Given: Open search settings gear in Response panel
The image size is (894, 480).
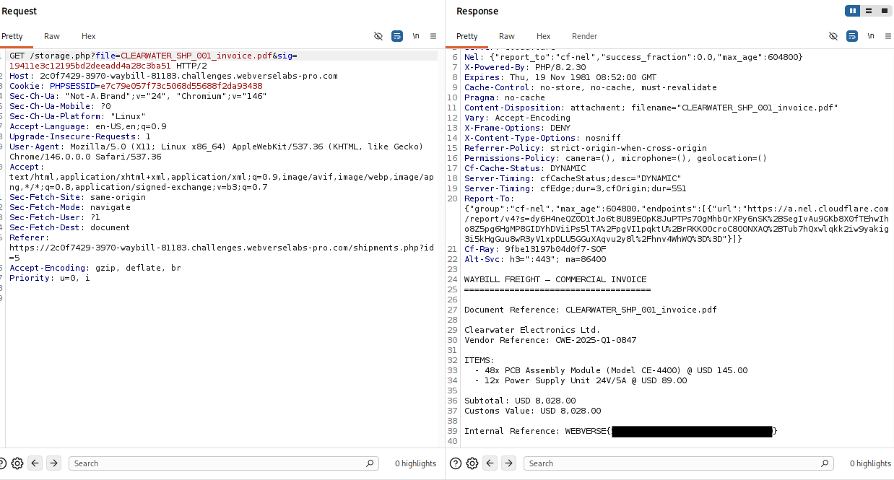Looking at the screenshot, I should 472,463.
